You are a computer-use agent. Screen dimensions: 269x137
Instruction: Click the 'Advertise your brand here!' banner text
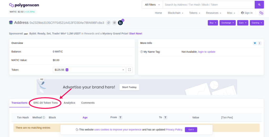click(x=89, y=87)
